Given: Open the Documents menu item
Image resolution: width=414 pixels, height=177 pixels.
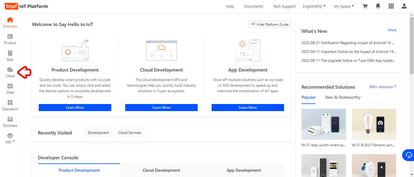Looking at the screenshot, I should 253,6.
